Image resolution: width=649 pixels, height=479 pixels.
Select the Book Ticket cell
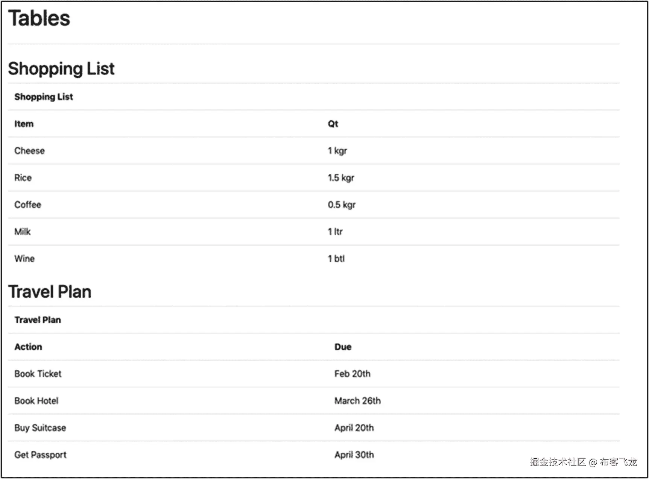click(x=38, y=374)
